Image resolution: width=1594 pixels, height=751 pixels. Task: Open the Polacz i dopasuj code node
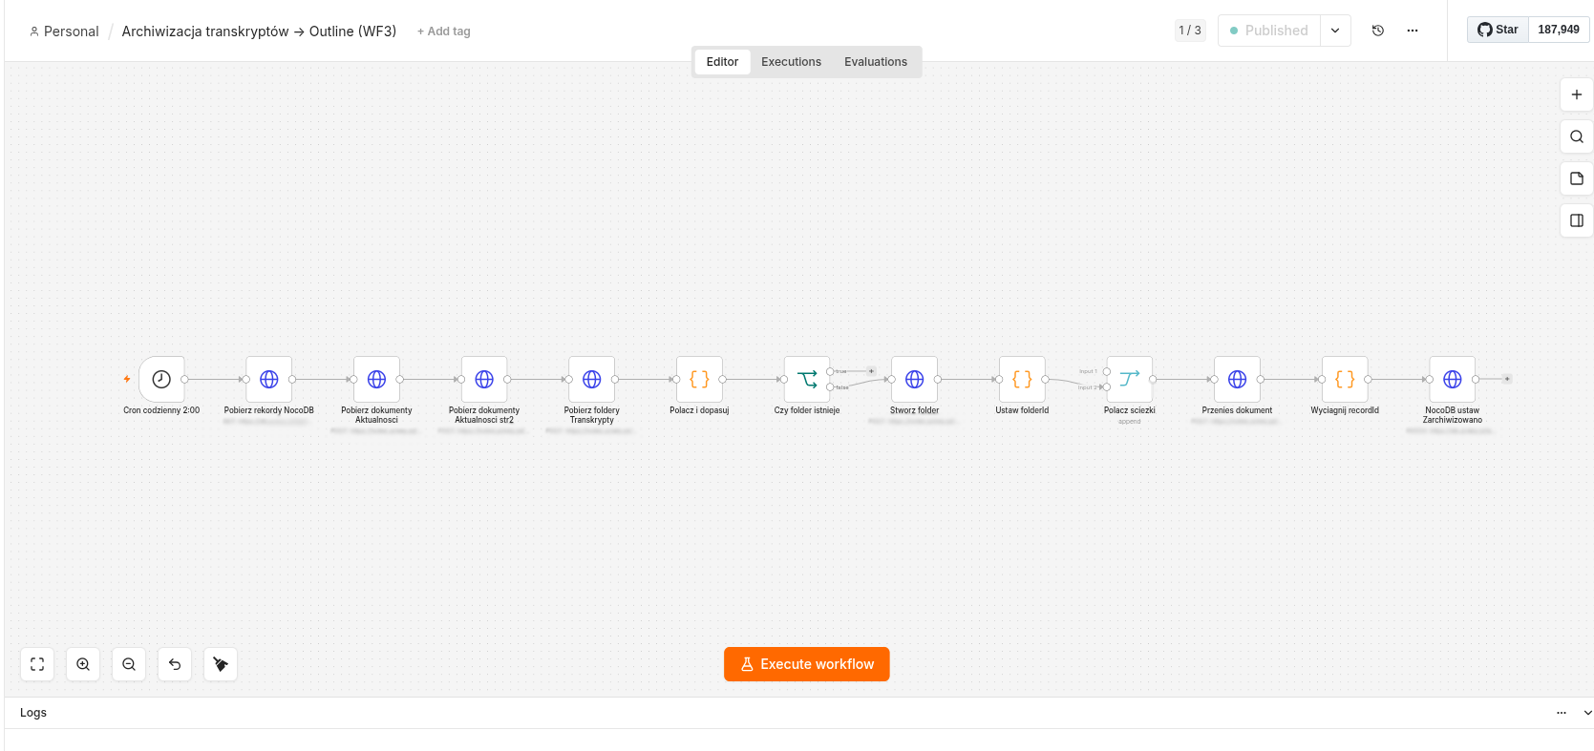click(x=699, y=379)
